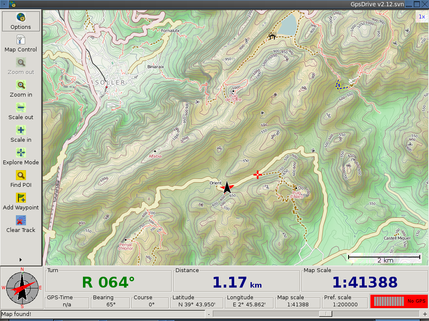Click the red crosshair target marker

[x=258, y=174]
